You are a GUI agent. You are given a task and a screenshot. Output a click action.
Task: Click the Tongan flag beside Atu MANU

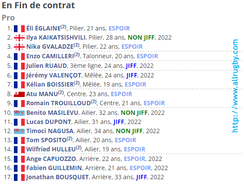tap(19, 94)
